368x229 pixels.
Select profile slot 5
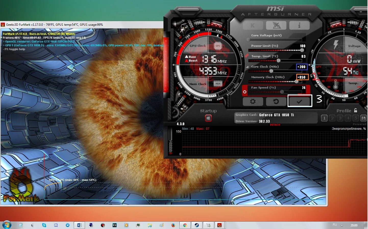(356, 118)
